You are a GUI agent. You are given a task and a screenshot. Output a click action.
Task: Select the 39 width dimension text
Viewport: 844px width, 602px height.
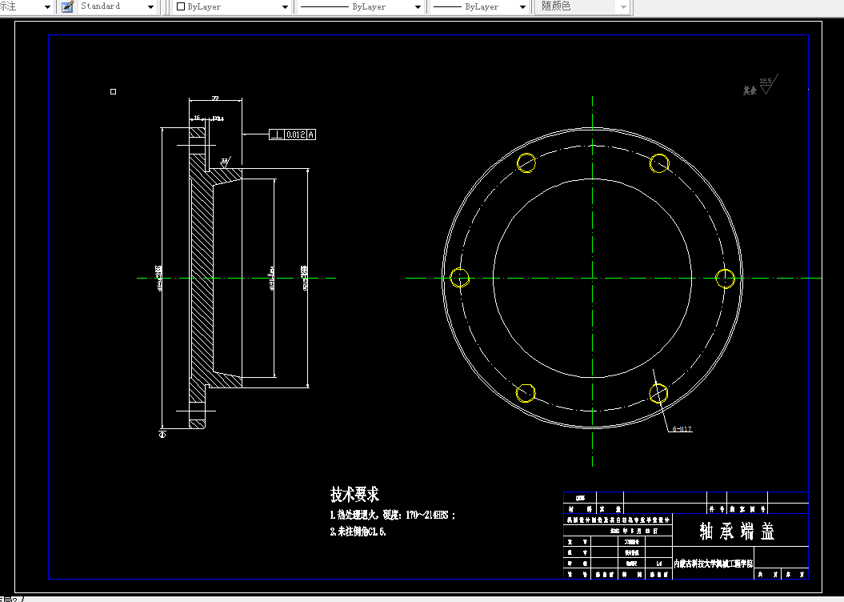[215, 98]
